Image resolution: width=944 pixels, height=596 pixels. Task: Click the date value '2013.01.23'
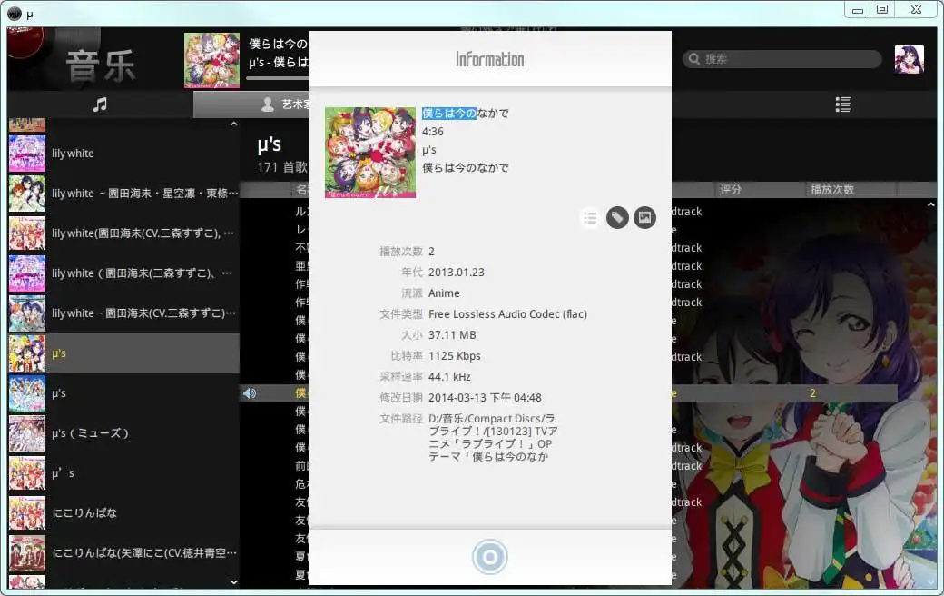(x=457, y=273)
